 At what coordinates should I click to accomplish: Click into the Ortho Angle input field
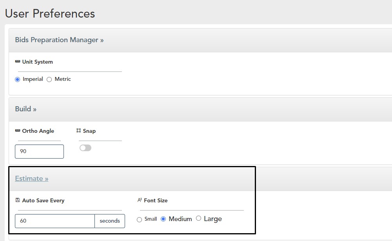(x=39, y=152)
